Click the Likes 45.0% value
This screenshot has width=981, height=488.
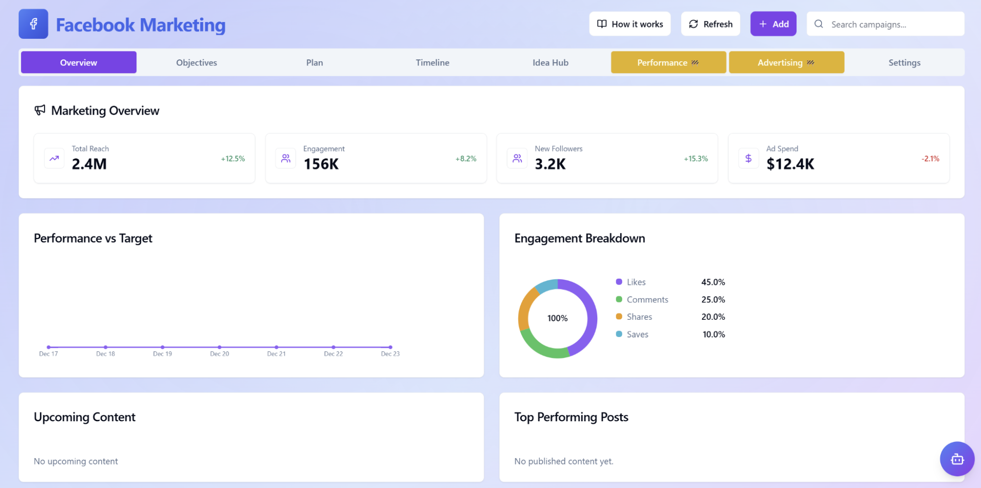tap(713, 282)
